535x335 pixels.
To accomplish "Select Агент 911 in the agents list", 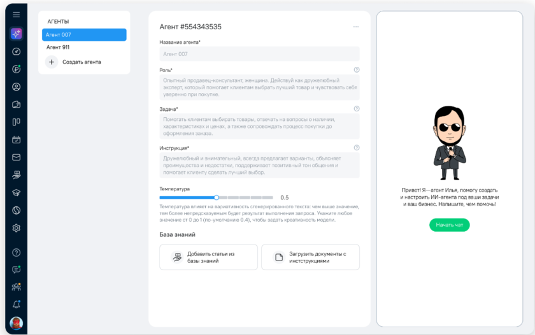I will click(x=84, y=47).
